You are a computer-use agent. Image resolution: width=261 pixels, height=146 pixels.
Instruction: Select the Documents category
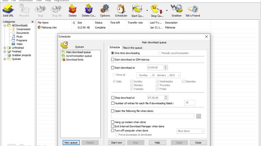point(23,33)
